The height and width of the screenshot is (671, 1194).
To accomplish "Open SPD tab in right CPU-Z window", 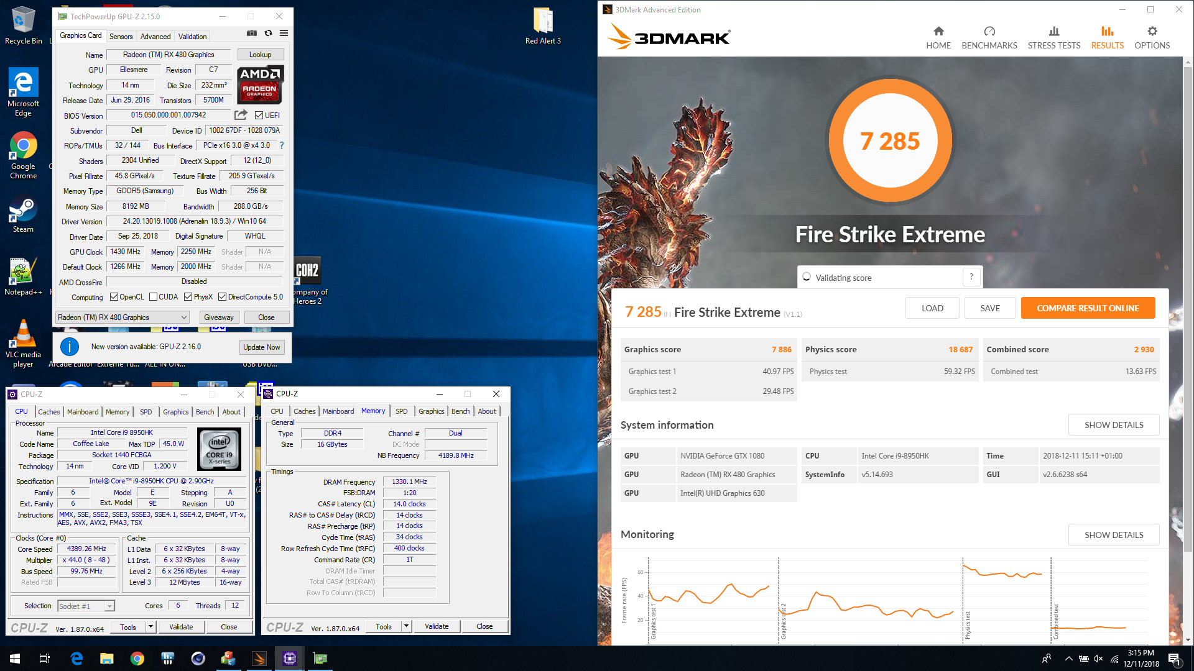I will [402, 411].
